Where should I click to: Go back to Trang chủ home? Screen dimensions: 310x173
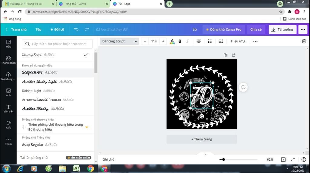[16, 30]
